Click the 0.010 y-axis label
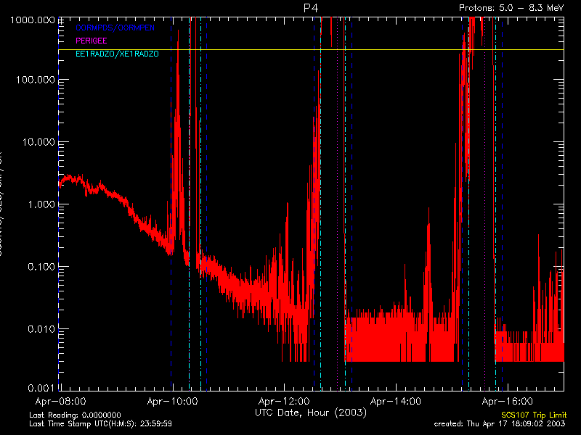581x435 pixels. (41, 329)
